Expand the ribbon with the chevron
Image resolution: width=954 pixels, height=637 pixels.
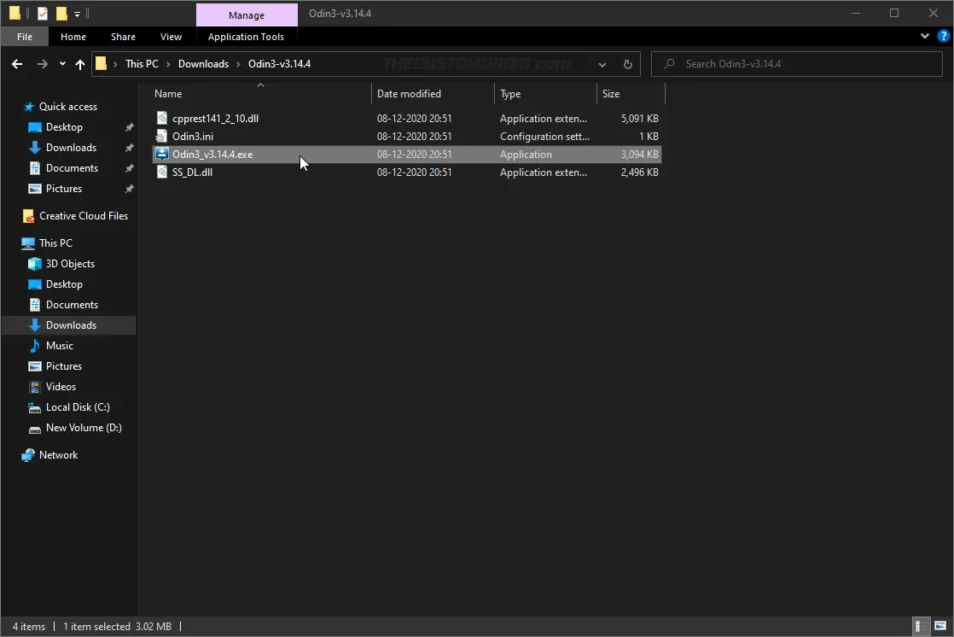[924, 36]
